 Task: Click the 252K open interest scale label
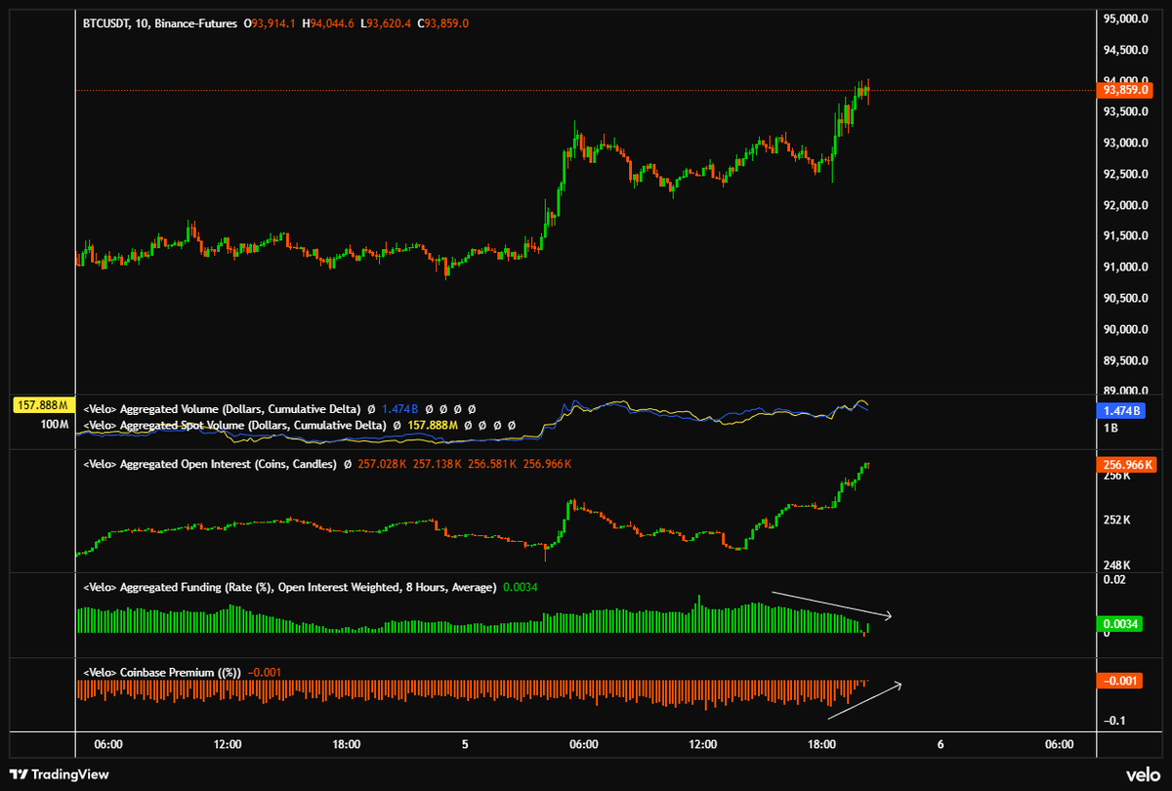(x=1116, y=520)
